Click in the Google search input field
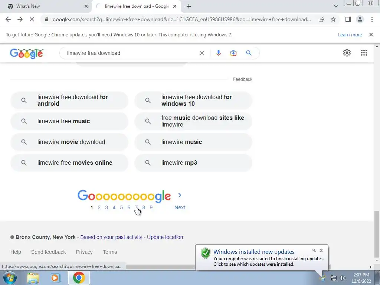The width and height of the screenshot is (380, 285). point(131,53)
